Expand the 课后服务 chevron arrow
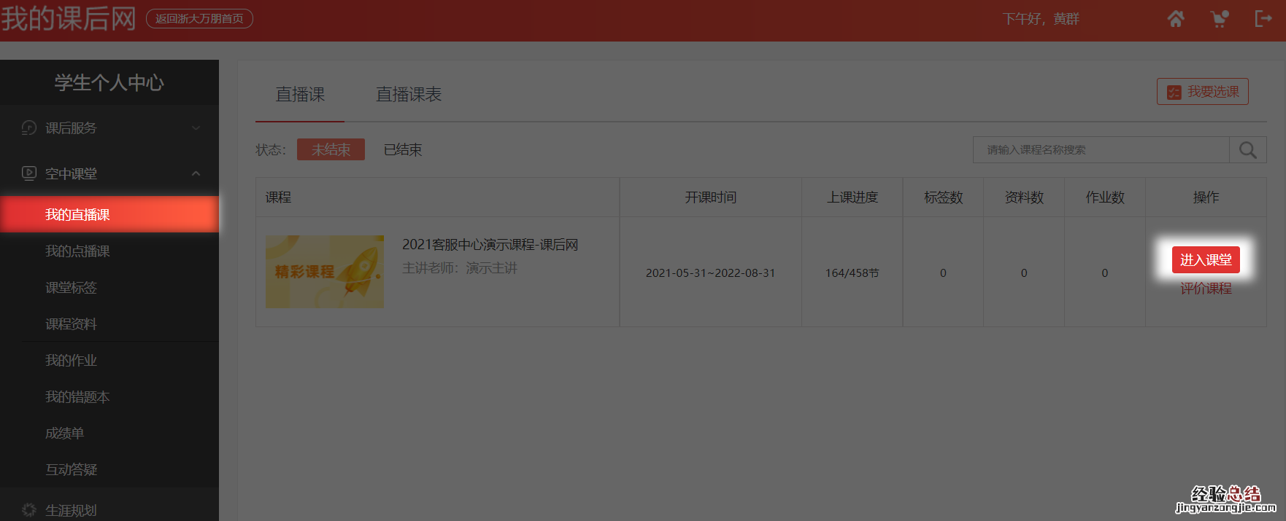 click(x=196, y=128)
